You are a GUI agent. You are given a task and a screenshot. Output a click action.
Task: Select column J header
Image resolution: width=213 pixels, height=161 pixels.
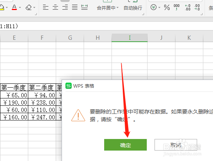click(161, 37)
